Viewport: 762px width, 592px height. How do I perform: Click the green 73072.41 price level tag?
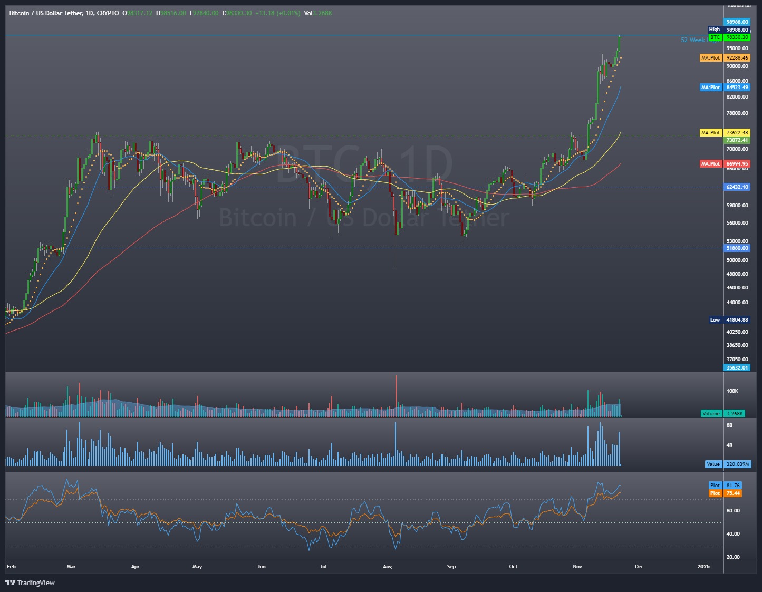coord(737,140)
